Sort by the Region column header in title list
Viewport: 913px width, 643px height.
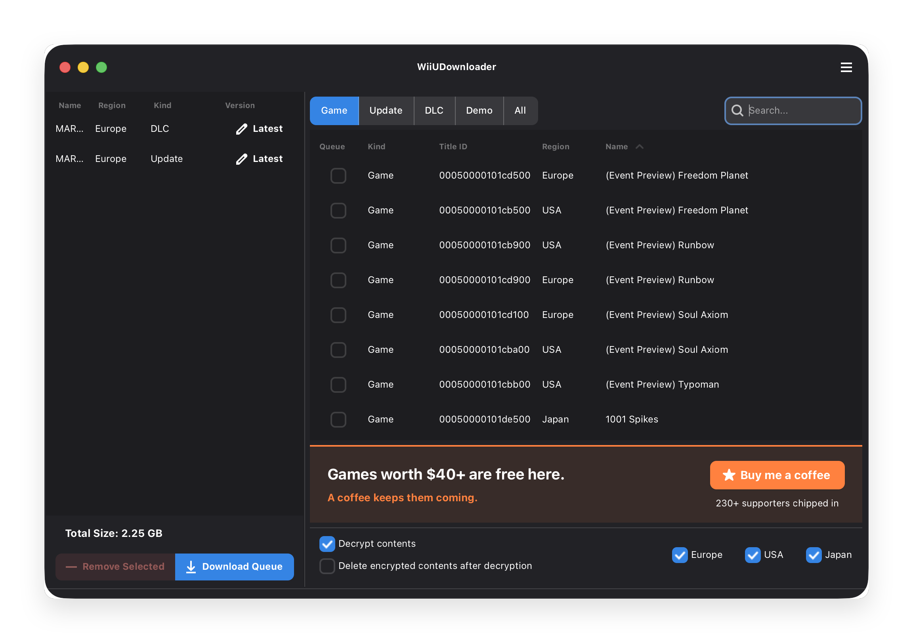point(555,146)
